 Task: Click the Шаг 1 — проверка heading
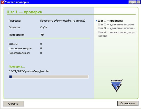pyautogui.click(x=24, y=12)
